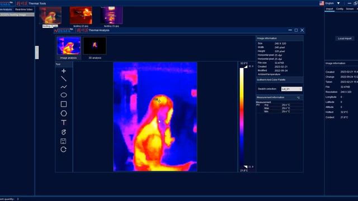The height and width of the screenshot is (201, 358).
Task: Select the point measurement plus tool
Action: pyautogui.click(x=63, y=71)
